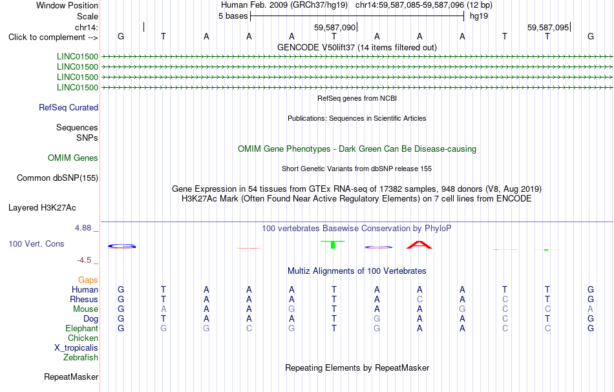Click the 4.88 PhyloP upper value
Viewport: 614px width, 392px height.
point(83,228)
